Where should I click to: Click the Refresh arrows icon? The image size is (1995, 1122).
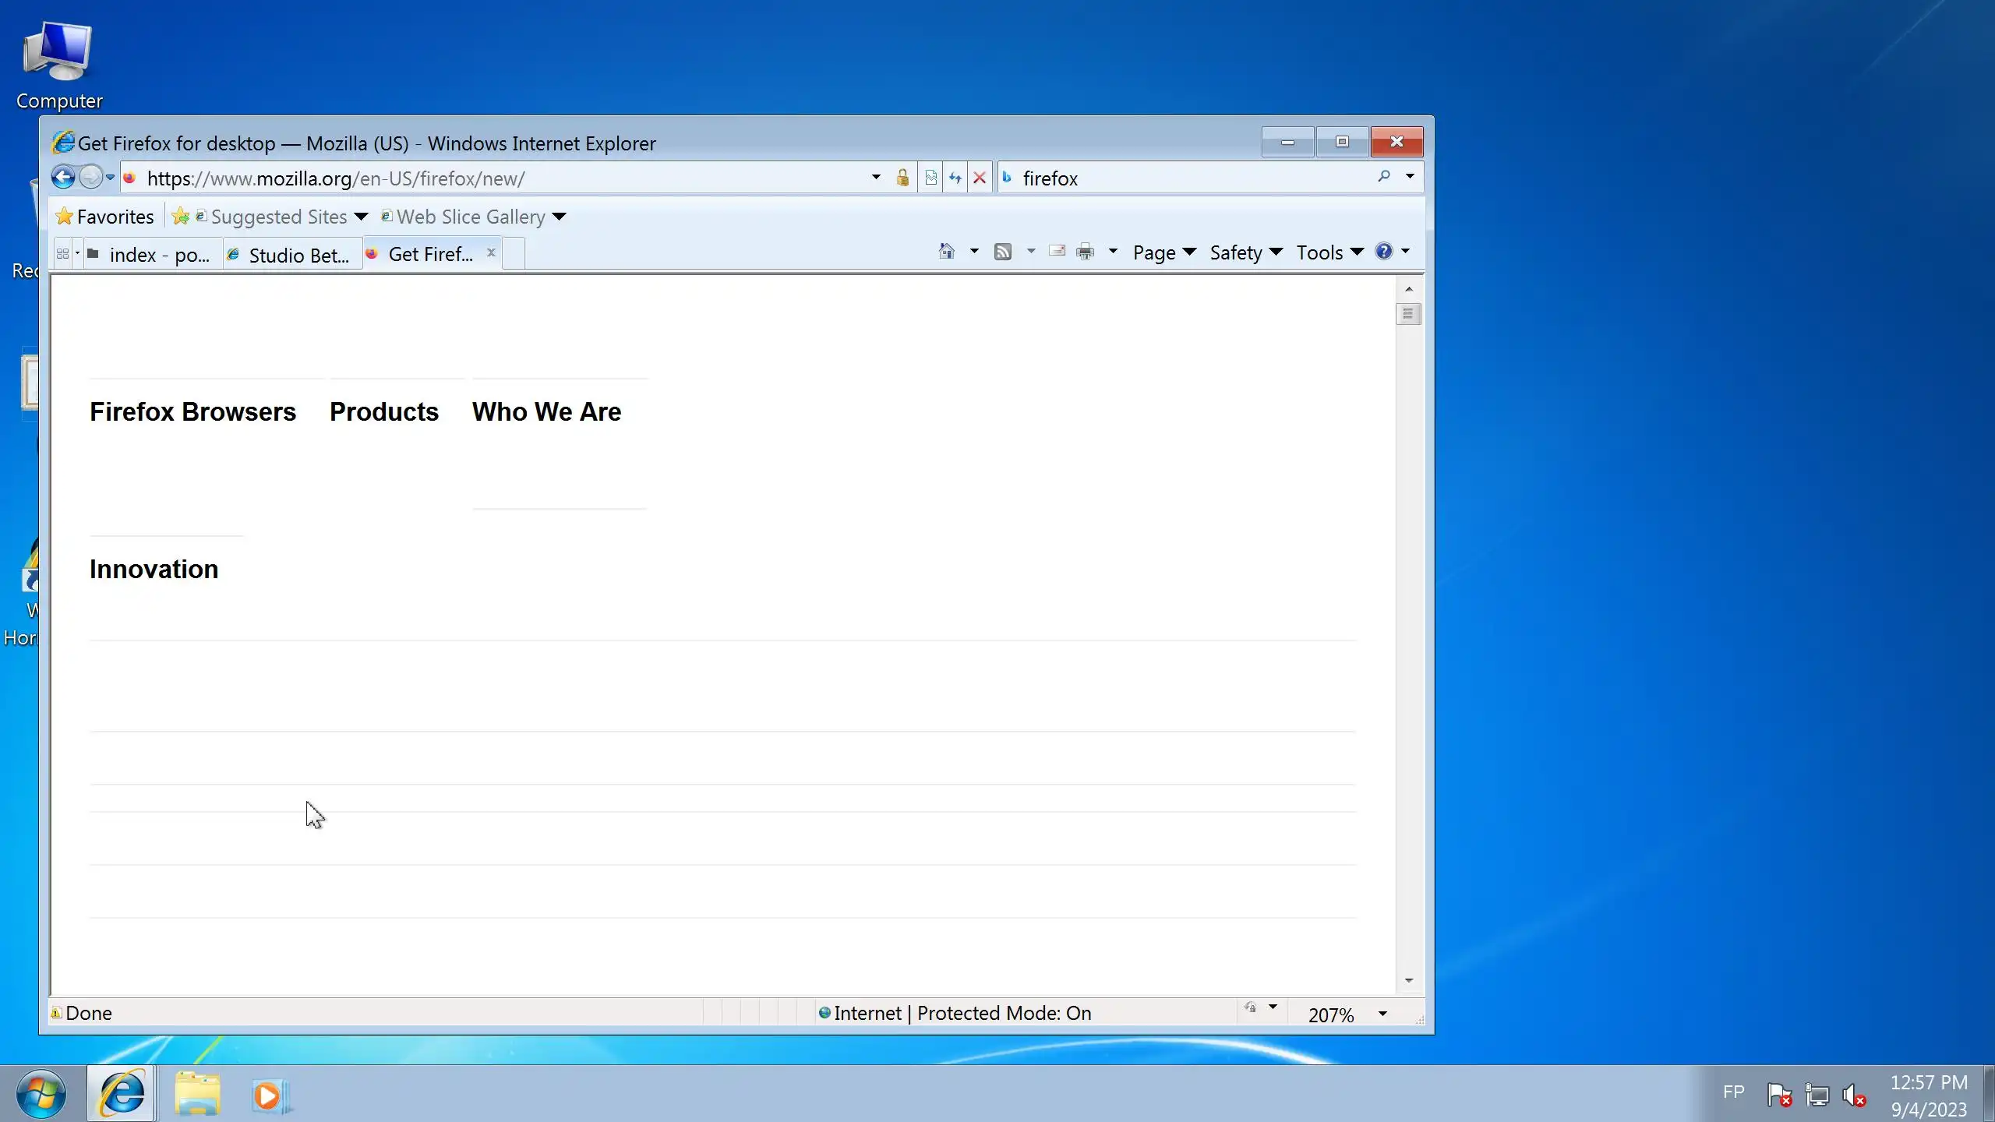pyautogui.click(x=955, y=178)
